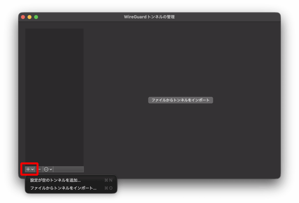Viewport: 299px width, 203px height.
Task: Click the center ファイルからトンネルをインポート button
Action: click(180, 100)
